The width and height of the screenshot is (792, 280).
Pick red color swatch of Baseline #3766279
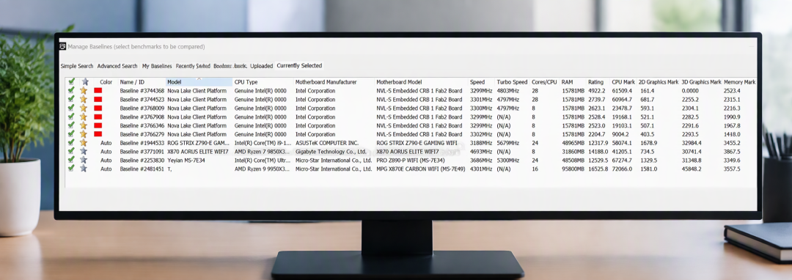pyautogui.click(x=98, y=133)
